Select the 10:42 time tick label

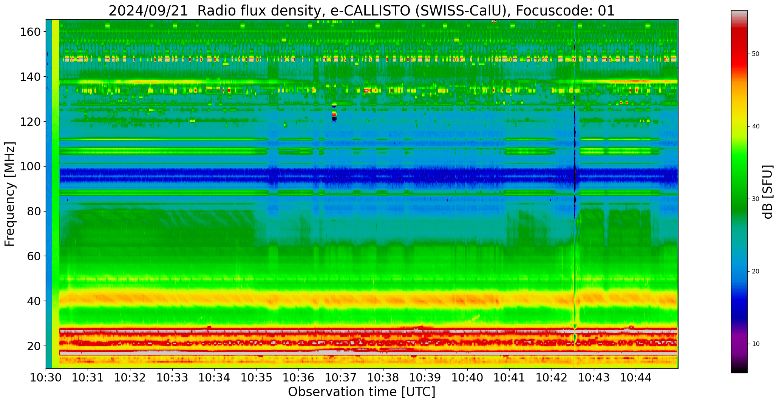tap(552, 377)
